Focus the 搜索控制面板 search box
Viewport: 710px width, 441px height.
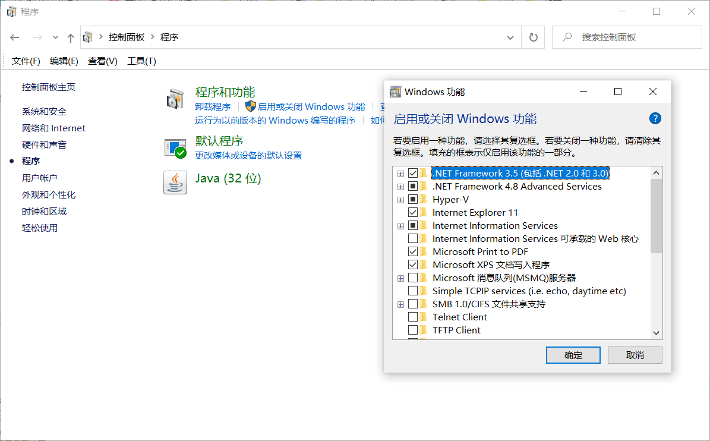(627, 37)
